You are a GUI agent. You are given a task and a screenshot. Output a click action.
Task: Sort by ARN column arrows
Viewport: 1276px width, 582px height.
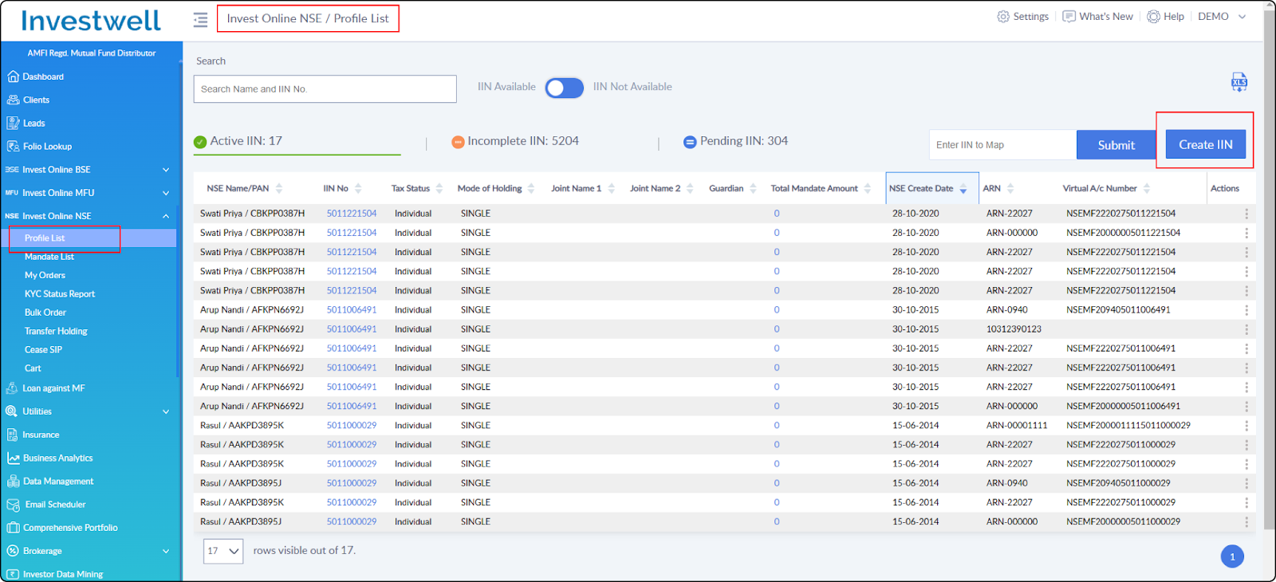pyautogui.click(x=1010, y=188)
